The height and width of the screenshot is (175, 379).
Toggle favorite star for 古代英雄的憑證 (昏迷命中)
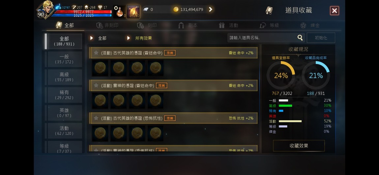click(x=96, y=53)
